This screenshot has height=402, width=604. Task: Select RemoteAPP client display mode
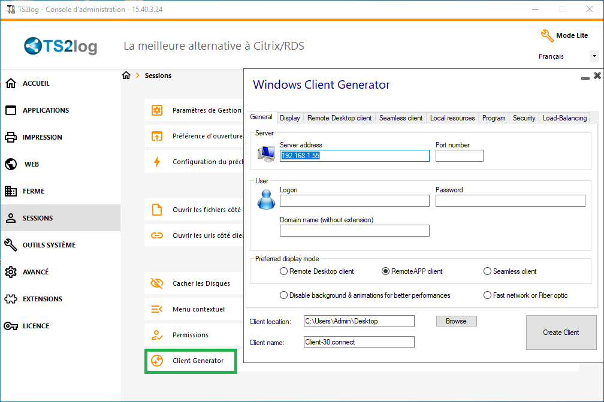pyautogui.click(x=385, y=271)
